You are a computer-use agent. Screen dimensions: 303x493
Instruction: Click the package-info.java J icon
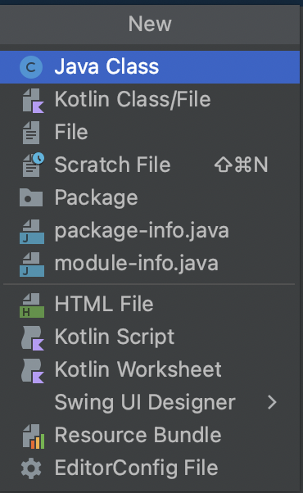click(x=32, y=232)
